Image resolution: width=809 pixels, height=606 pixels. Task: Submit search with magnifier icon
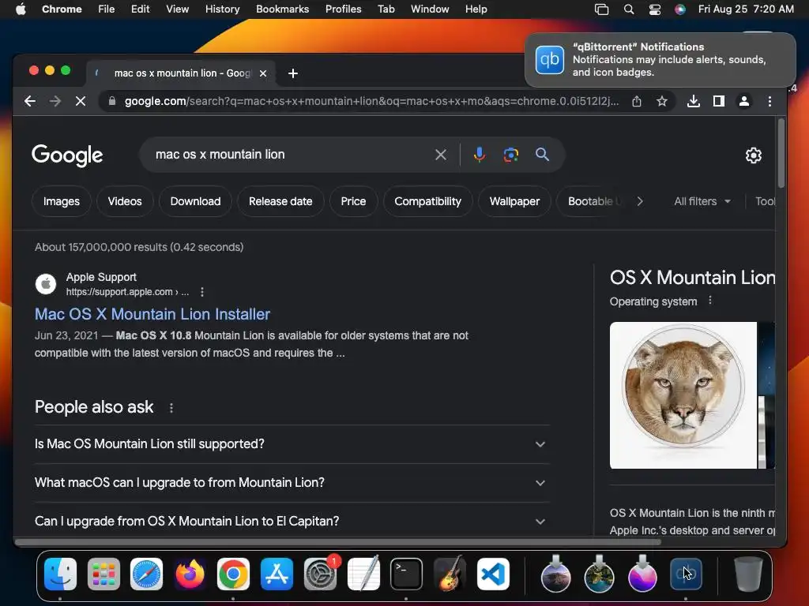coord(542,154)
